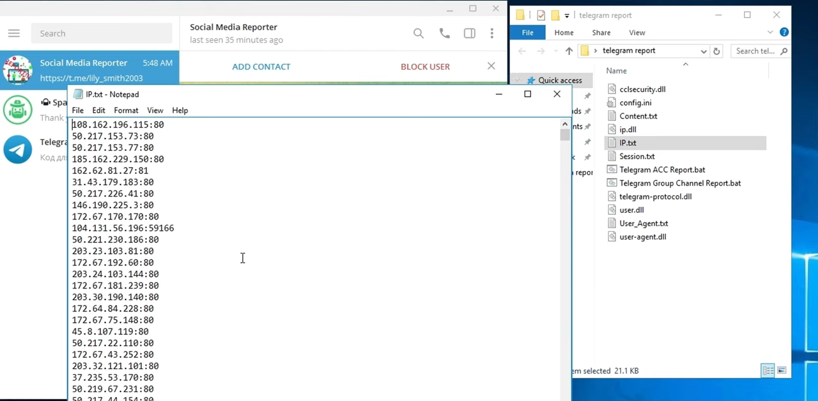Click line 162.62.81.27:81 in Notepad

pos(110,170)
